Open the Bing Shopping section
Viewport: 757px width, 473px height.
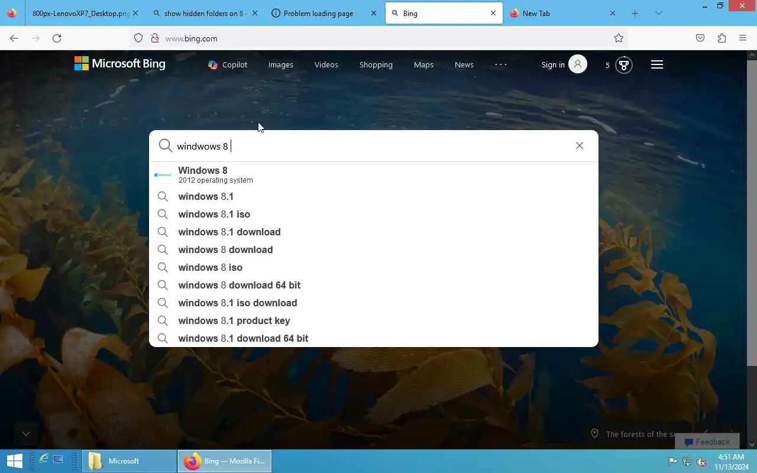[x=376, y=64]
